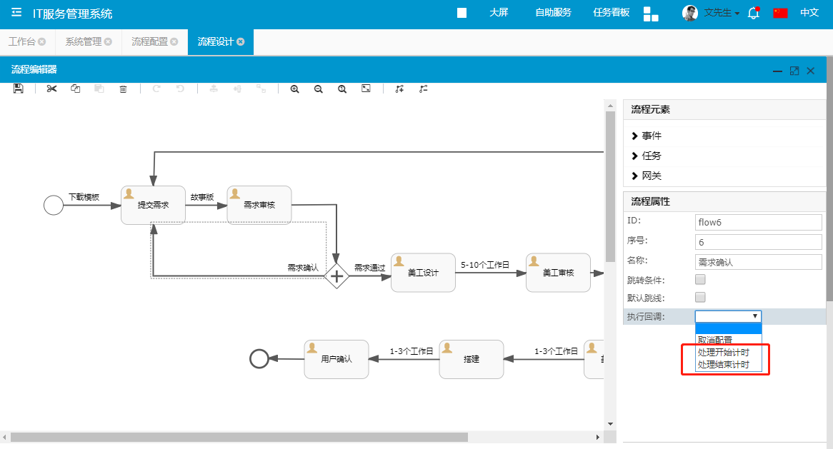Choose 处理开始计时 from dropdown list
Viewport: 833px width, 449px height.
[724, 353]
